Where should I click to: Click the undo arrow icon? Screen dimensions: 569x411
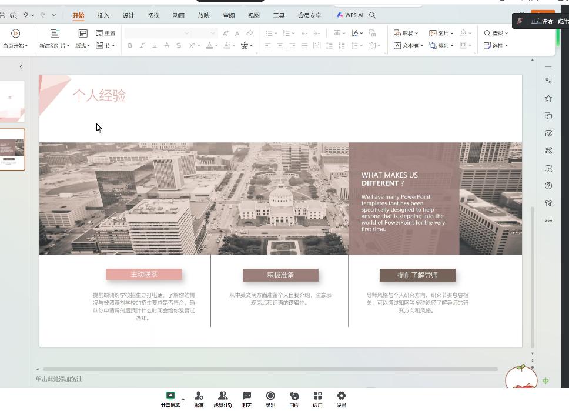tap(25, 15)
